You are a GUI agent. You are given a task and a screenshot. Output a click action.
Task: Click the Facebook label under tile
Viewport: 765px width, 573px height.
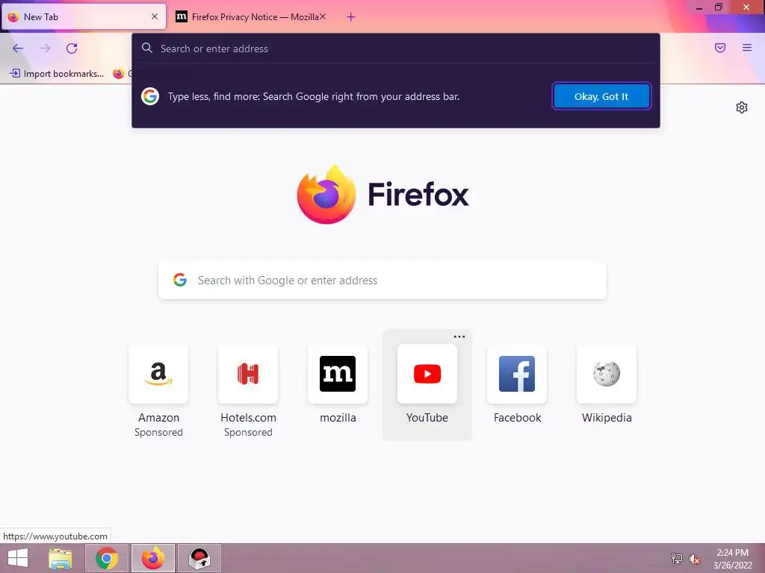517,418
